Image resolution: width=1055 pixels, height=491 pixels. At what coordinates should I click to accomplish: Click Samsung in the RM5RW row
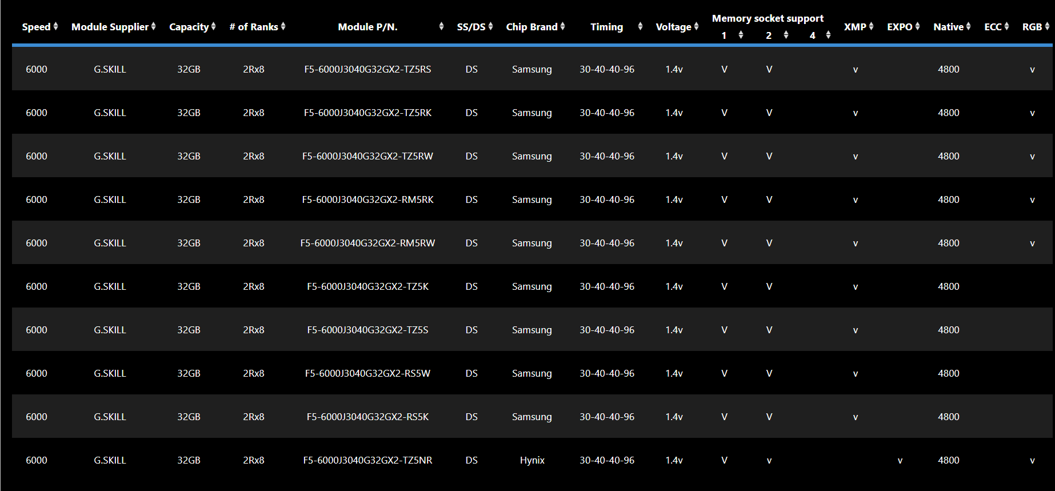click(532, 243)
